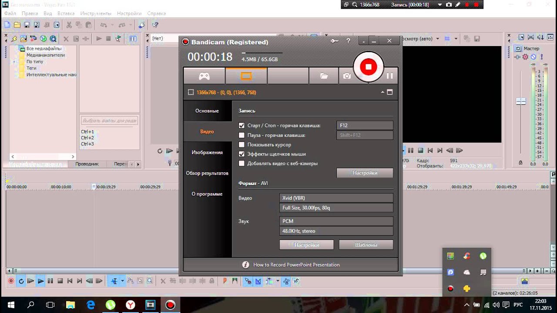Viewport: 557px width, 313px height.
Task: Click the Bandicam key registration icon
Action: click(335, 41)
